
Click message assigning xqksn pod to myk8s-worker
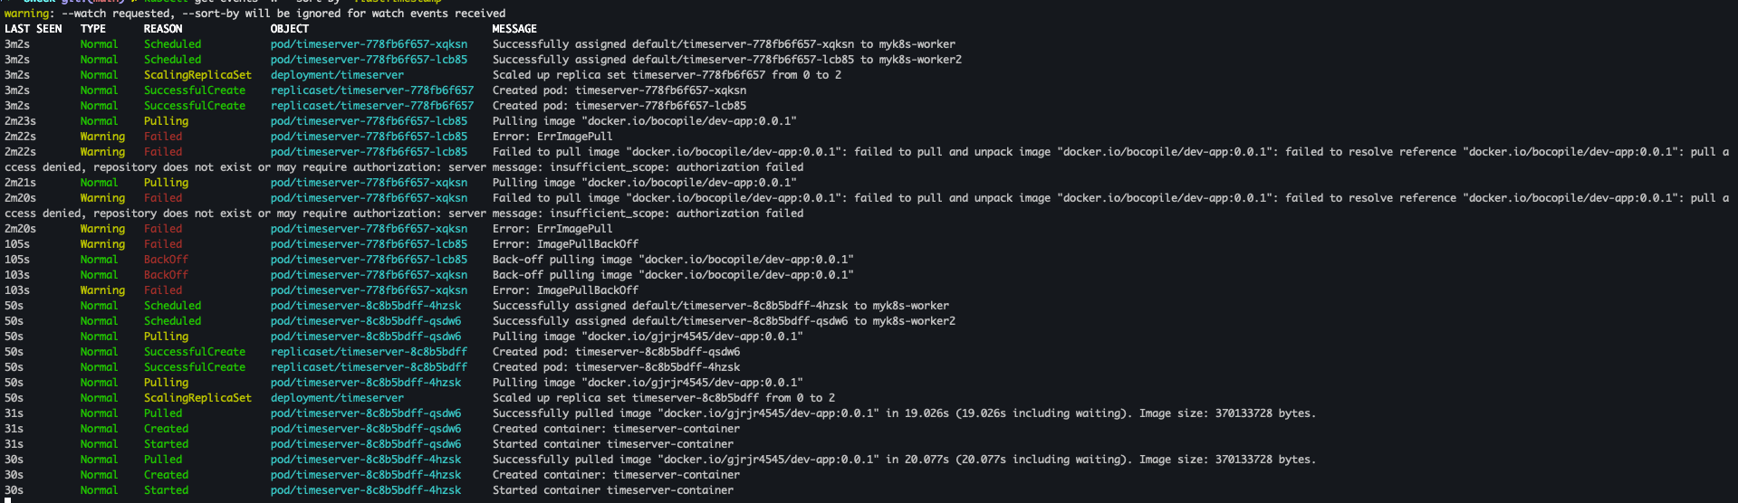pyautogui.click(x=724, y=44)
